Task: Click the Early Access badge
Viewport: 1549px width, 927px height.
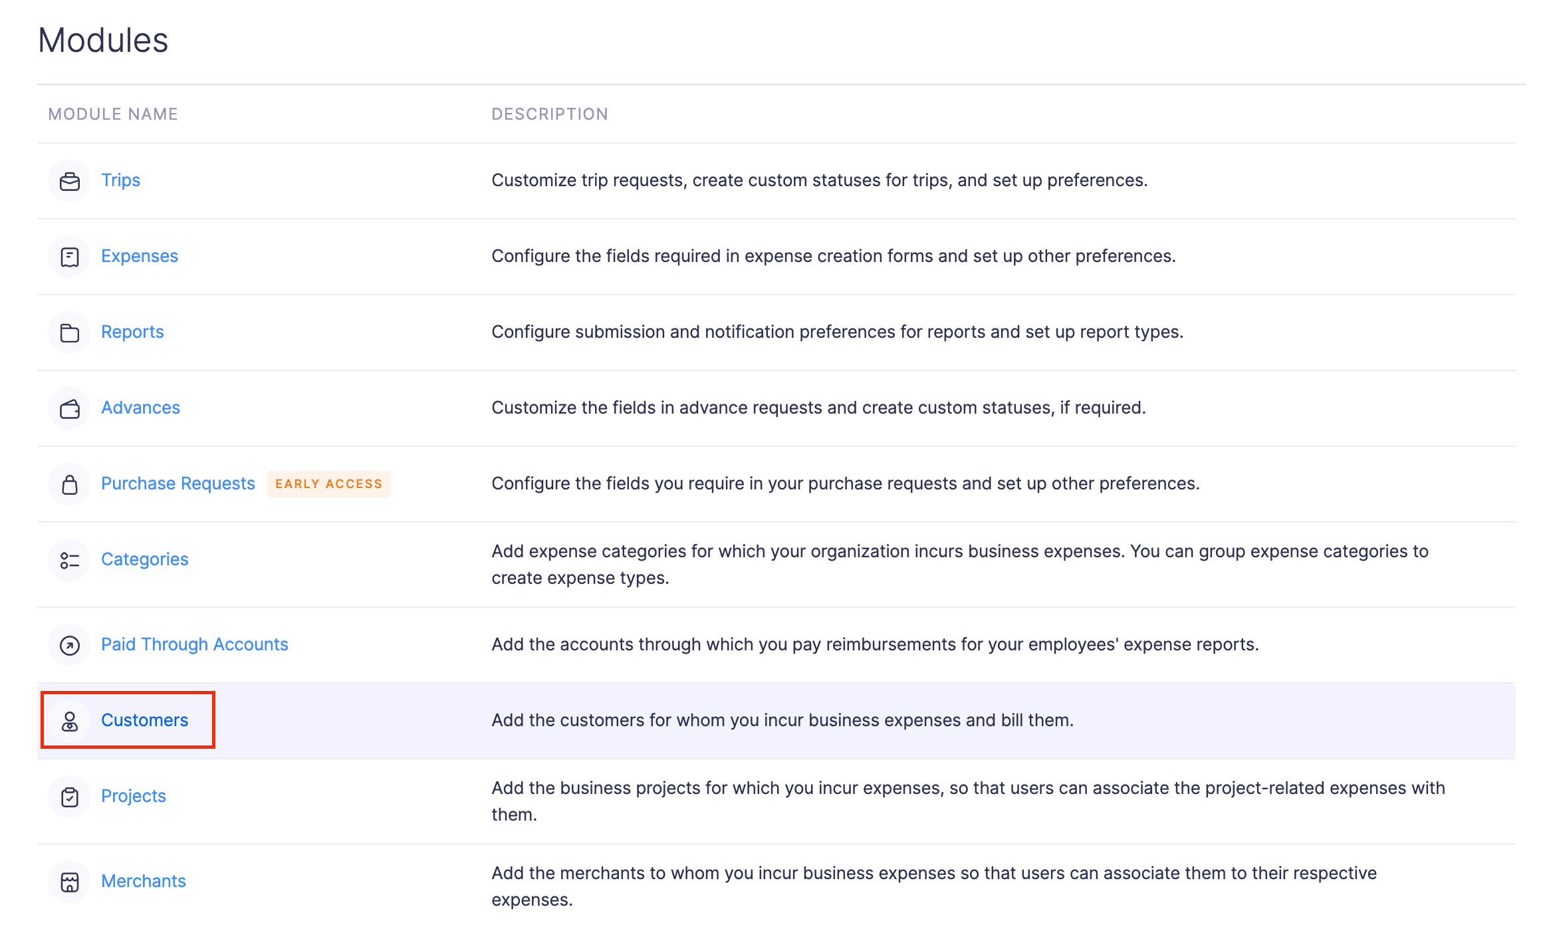Action: click(328, 483)
